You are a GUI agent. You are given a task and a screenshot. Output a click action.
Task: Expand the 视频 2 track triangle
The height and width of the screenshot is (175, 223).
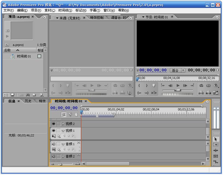(63, 123)
